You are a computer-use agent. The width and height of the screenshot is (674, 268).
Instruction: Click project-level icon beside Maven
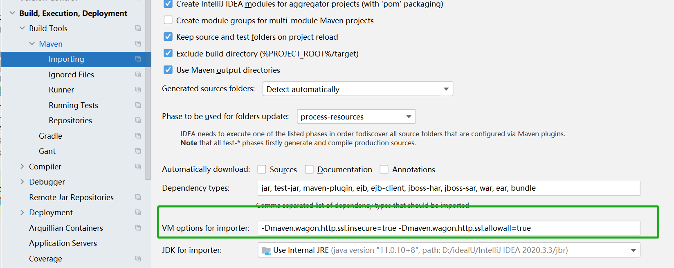[x=138, y=44]
